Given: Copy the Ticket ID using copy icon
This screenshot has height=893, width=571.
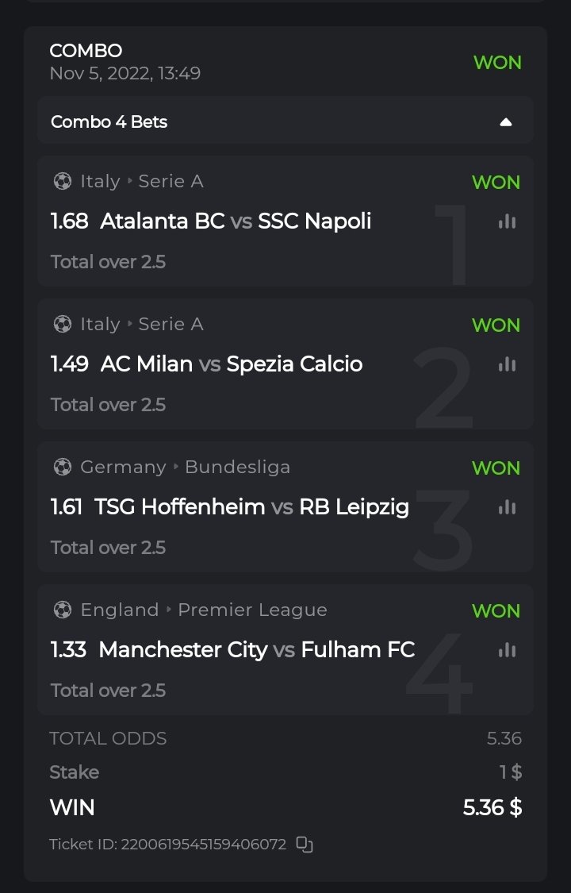Looking at the screenshot, I should point(305,844).
